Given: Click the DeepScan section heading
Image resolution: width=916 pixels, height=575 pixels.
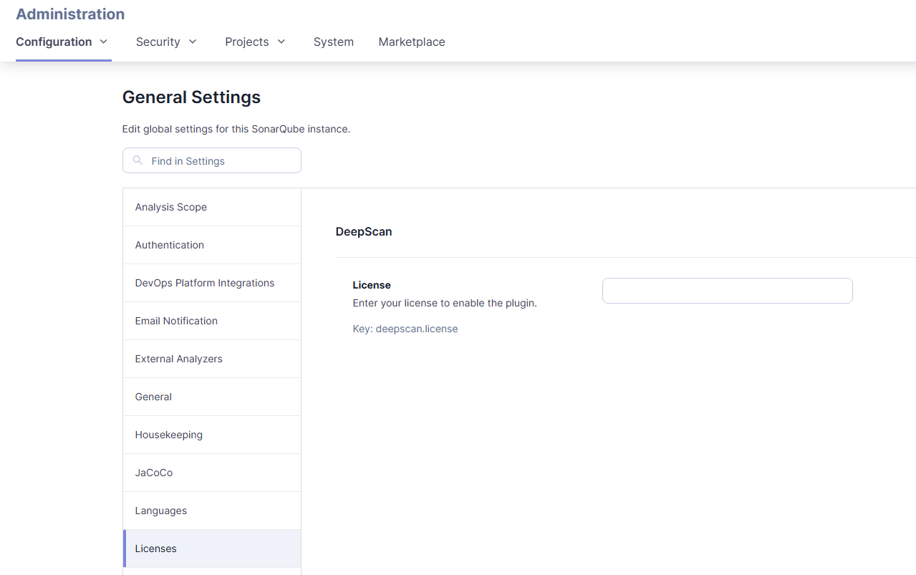Looking at the screenshot, I should 364,232.
